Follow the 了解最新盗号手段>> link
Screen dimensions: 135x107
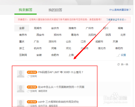tap(116, 20)
